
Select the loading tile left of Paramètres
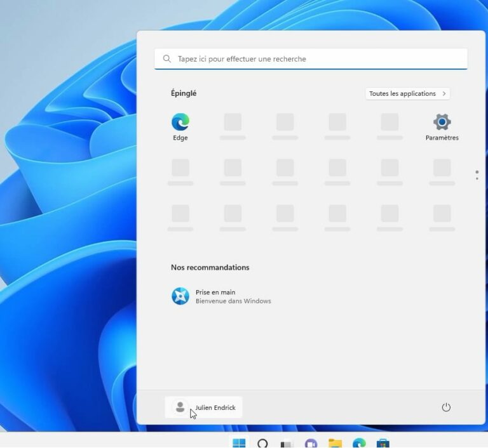pos(390,123)
